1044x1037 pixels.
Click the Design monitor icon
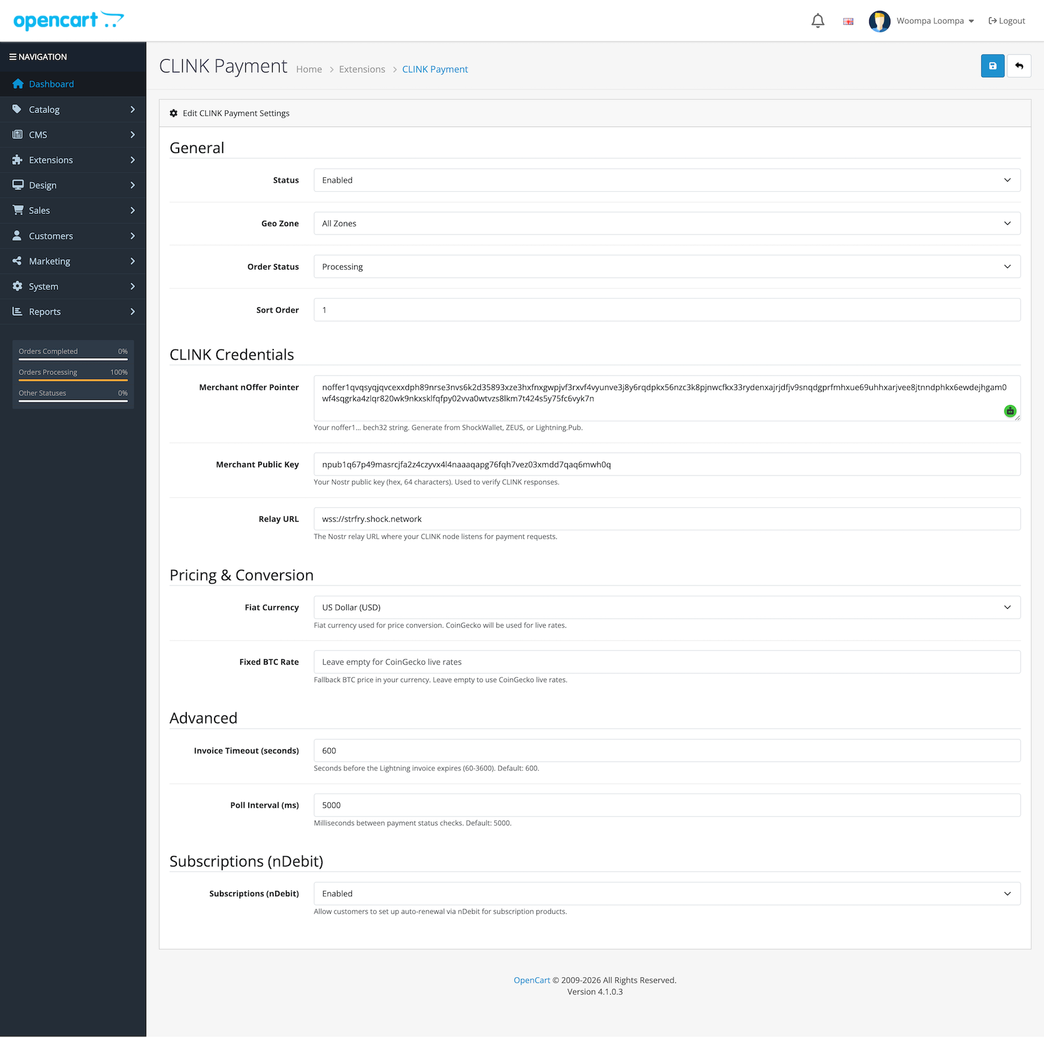18,185
